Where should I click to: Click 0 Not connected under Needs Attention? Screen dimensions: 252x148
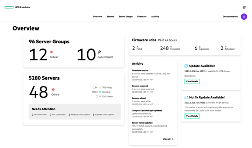pos(58,115)
